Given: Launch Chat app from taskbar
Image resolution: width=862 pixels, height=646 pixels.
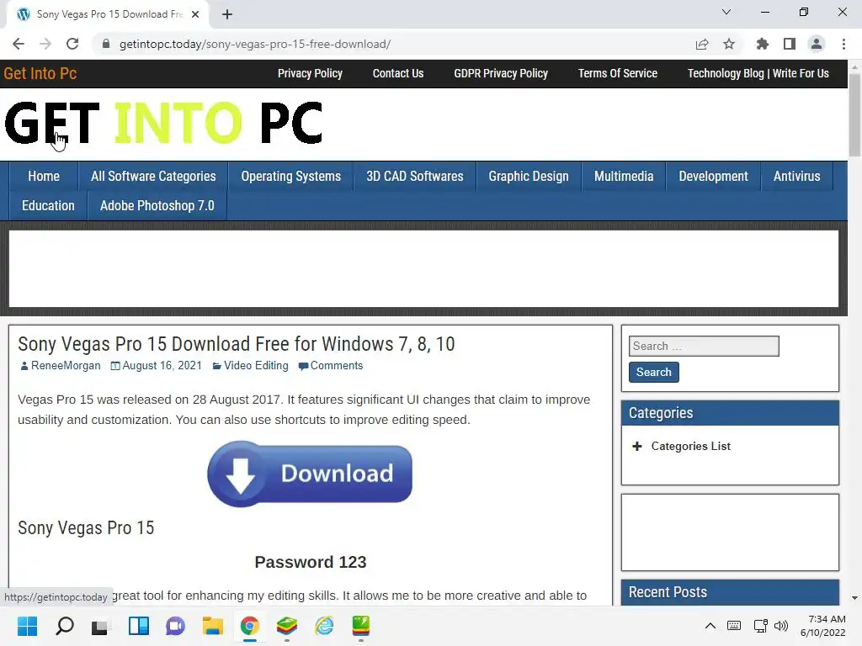Looking at the screenshot, I should (175, 626).
